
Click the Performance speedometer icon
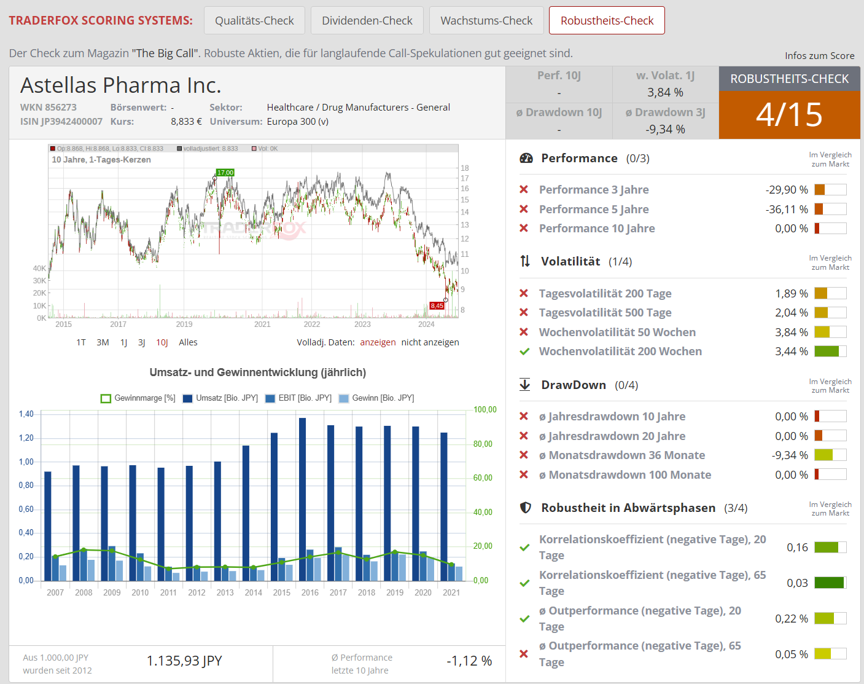point(526,158)
